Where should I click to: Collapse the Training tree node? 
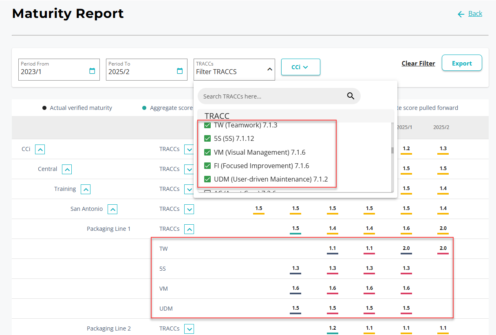tap(86, 189)
